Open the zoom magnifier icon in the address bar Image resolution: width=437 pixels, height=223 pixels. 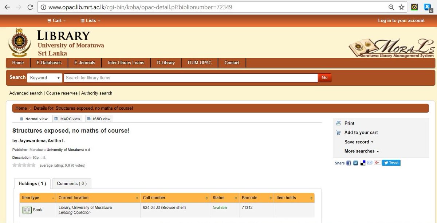(x=391, y=7)
